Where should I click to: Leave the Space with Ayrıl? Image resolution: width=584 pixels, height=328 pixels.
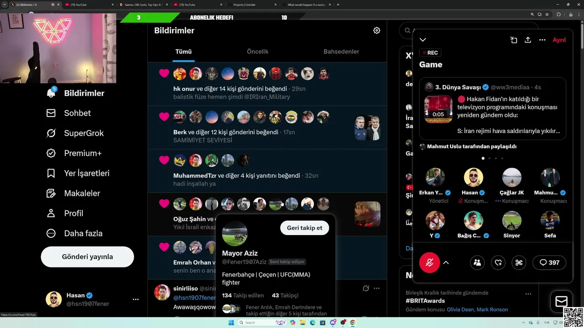click(x=559, y=40)
